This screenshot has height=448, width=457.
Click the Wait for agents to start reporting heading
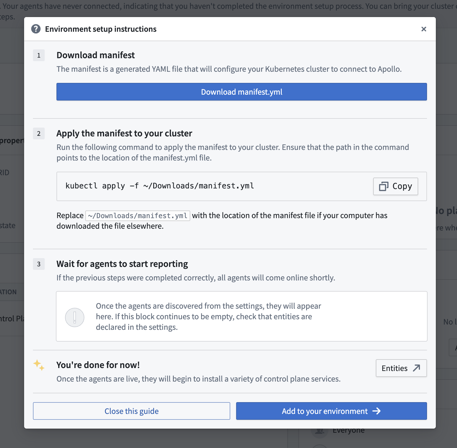tap(122, 264)
